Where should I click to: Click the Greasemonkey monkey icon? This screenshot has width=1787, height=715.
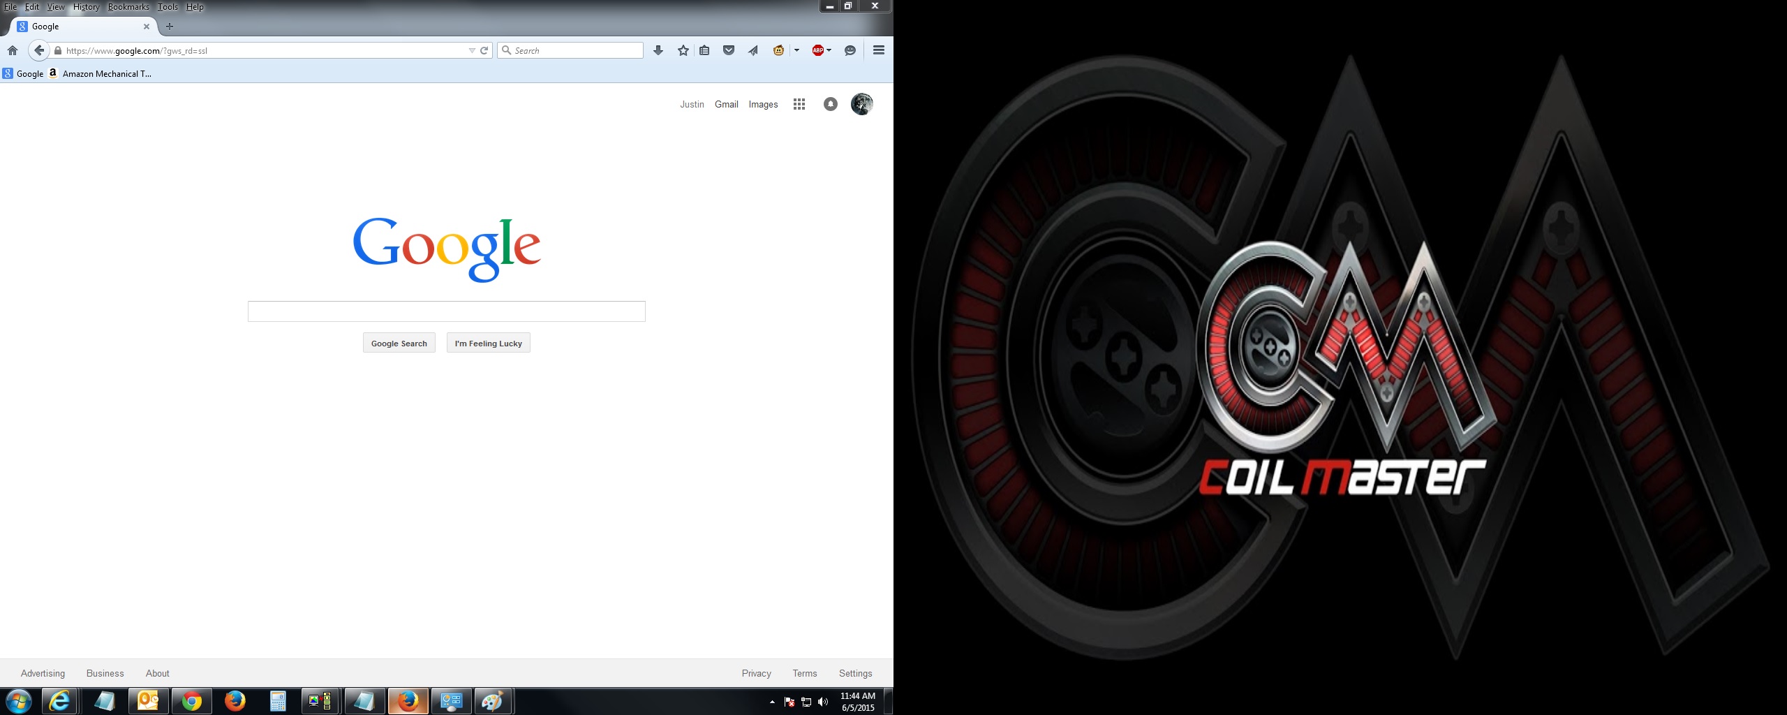coord(778,50)
